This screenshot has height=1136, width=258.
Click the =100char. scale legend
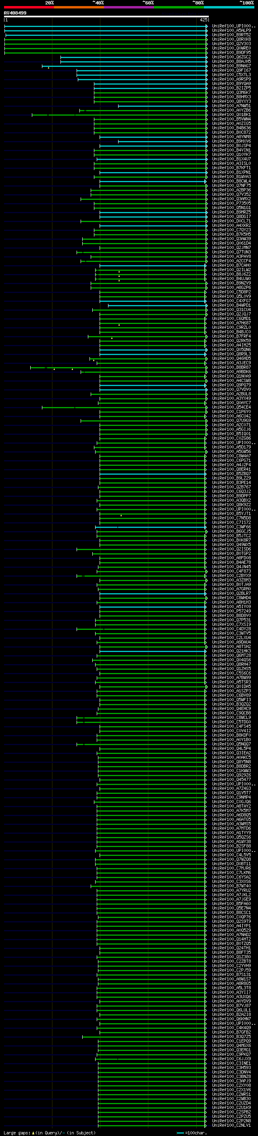click(192, 1132)
